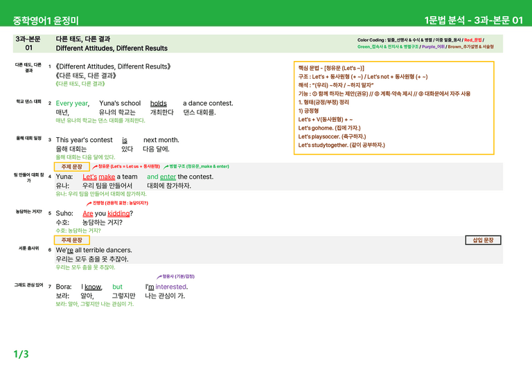This screenshot has height=376, width=532.
Task: Click the "Brown_추가설명 & 서술형" legend entry
Action: click(x=471, y=47)
